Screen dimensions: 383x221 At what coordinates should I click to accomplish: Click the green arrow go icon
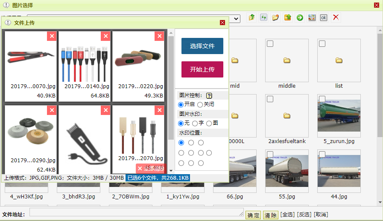pos(300,17)
